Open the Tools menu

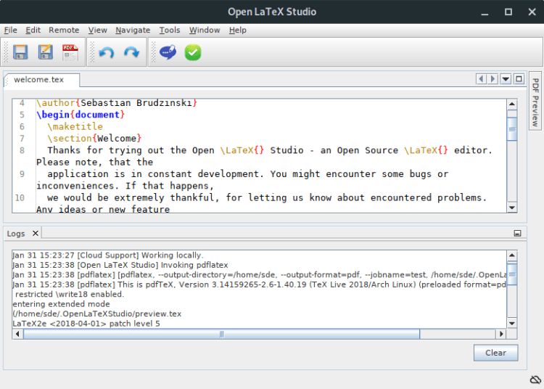[x=170, y=30]
